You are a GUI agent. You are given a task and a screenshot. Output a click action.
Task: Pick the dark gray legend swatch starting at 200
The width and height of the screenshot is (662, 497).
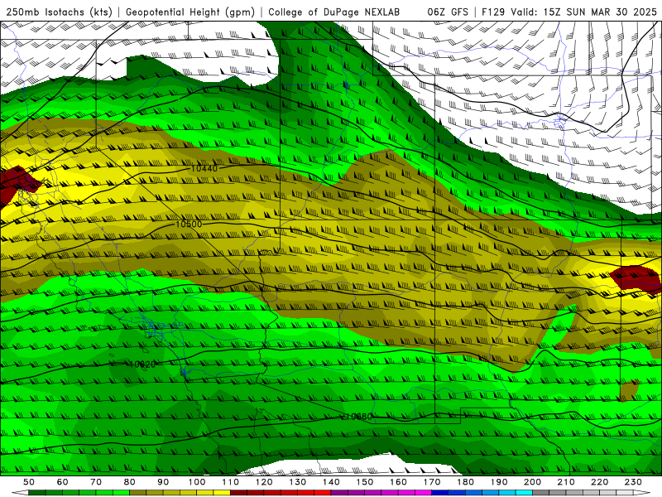(541, 492)
